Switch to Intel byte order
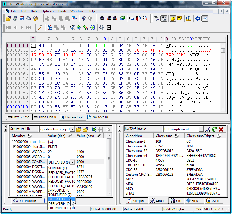 [205, 19]
